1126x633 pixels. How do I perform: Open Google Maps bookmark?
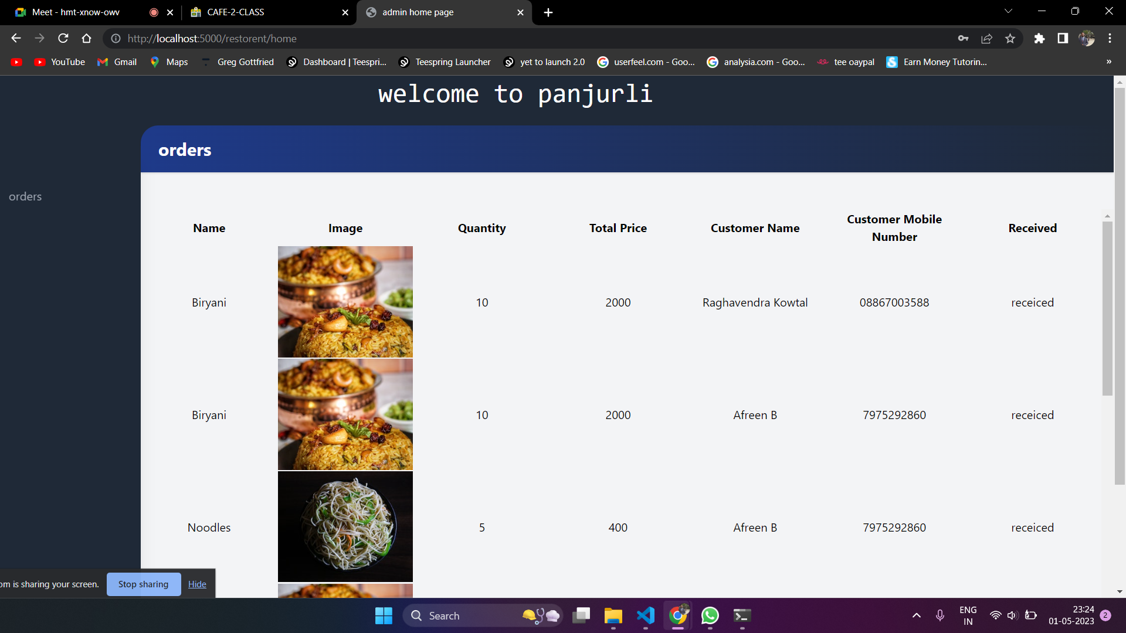(168, 62)
